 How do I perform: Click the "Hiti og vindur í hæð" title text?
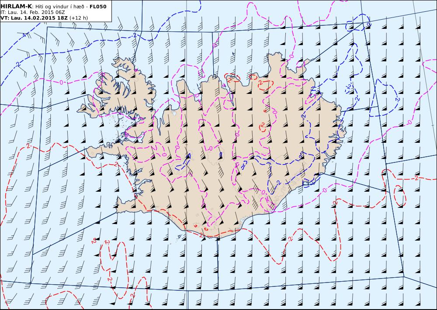[x=59, y=7]
